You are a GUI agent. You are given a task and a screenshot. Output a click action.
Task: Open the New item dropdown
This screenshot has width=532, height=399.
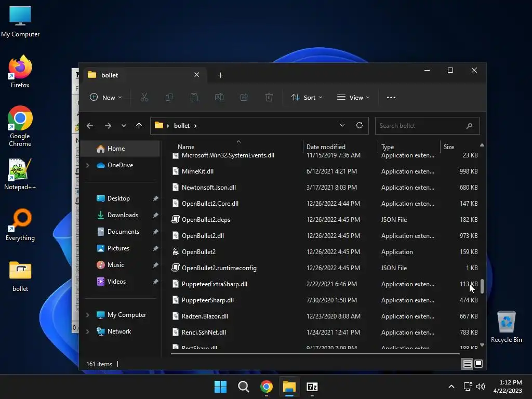click(x=106, y=97)
